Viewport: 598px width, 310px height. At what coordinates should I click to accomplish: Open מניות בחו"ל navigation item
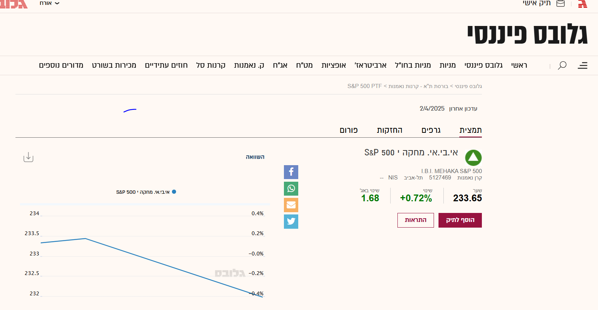click(413, 65)
